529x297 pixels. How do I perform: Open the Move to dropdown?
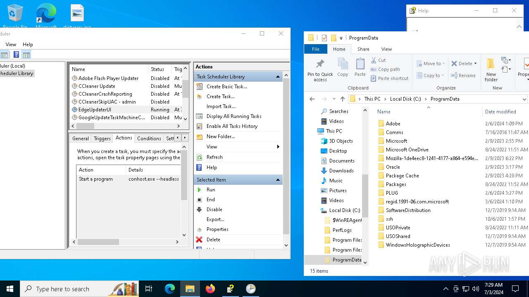click(431, 64)
